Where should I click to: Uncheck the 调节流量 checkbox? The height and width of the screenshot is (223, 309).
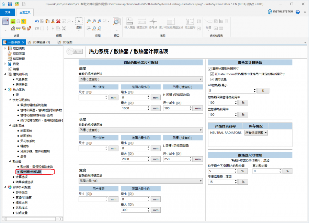pyautogui.click(x=212, y=79)
